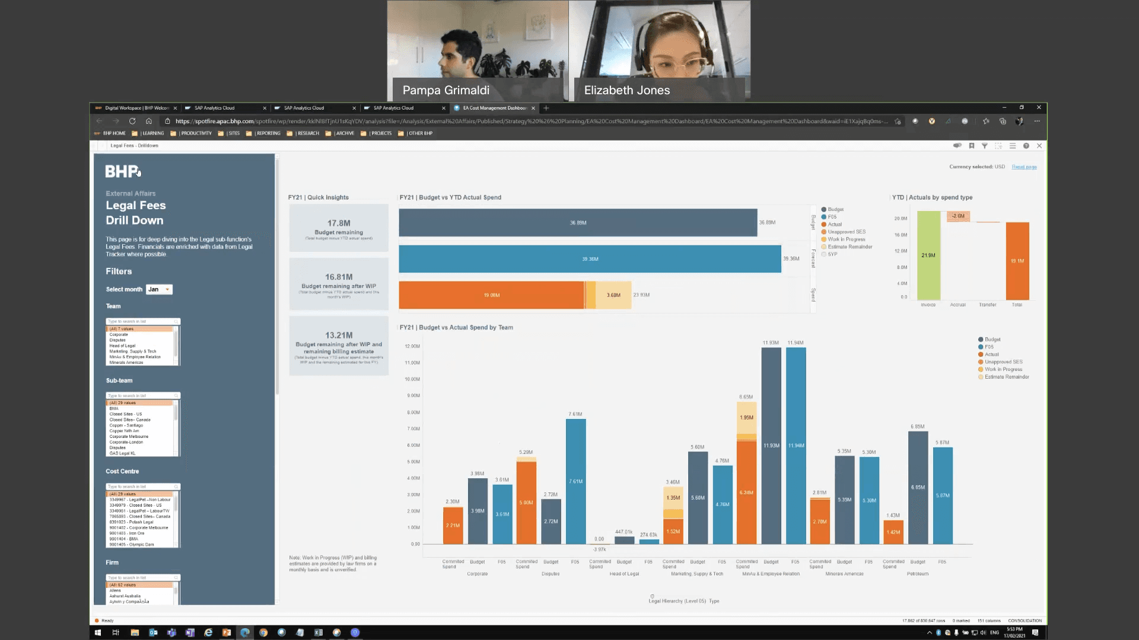
Task: Switch to the Digital Workspace BHP tab
Action: (x=136, y=108)
